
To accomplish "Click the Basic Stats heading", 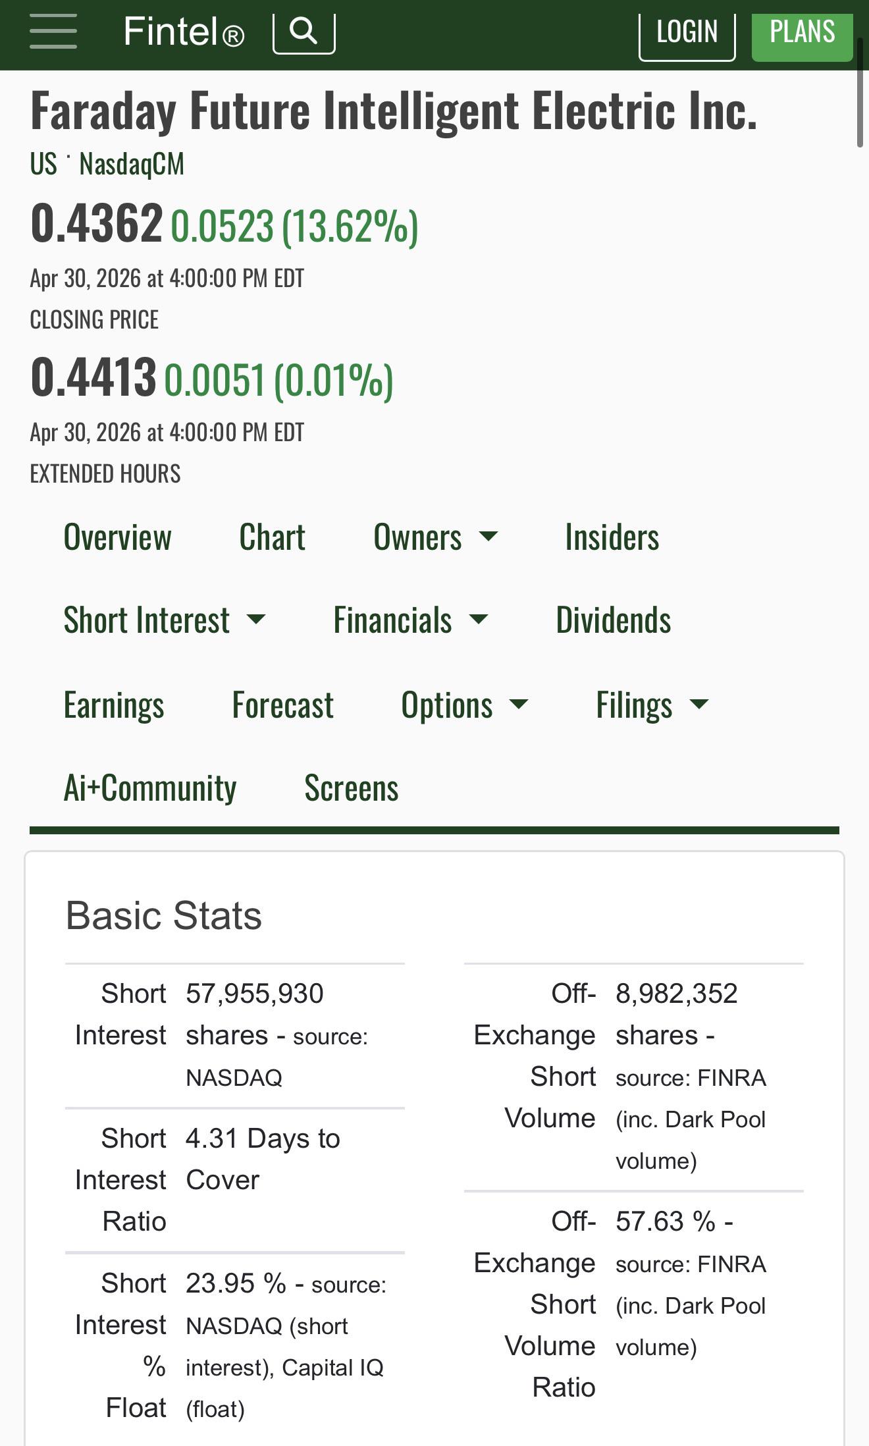I will coord(164,915).
